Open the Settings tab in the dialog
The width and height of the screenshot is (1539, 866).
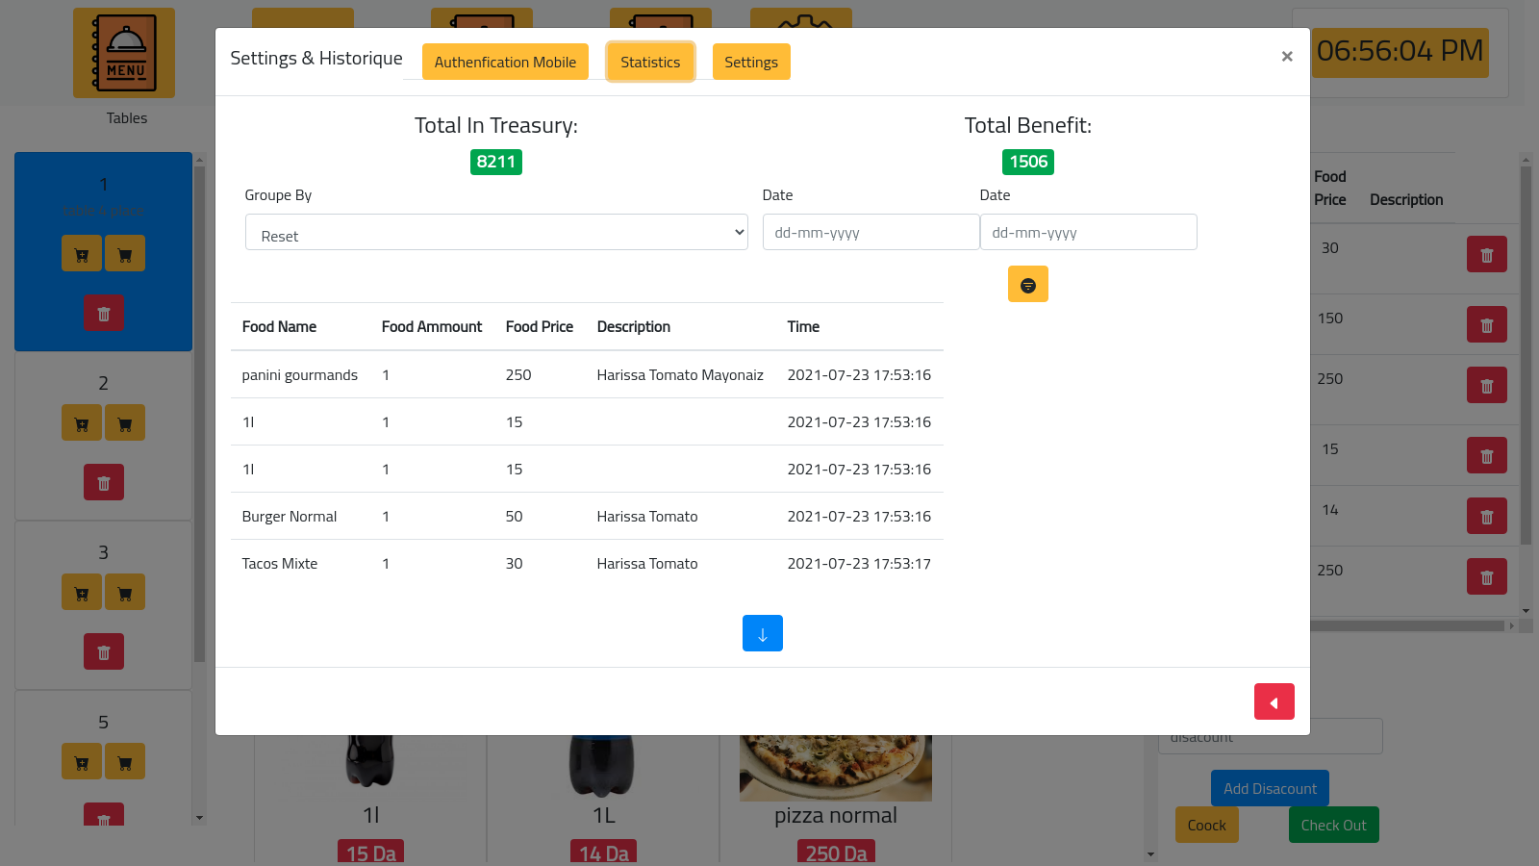click(x=750, y=63)
